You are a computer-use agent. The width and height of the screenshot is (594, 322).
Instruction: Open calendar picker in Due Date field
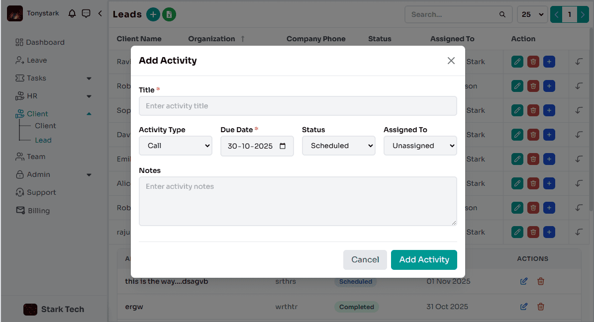coord(283,146)
